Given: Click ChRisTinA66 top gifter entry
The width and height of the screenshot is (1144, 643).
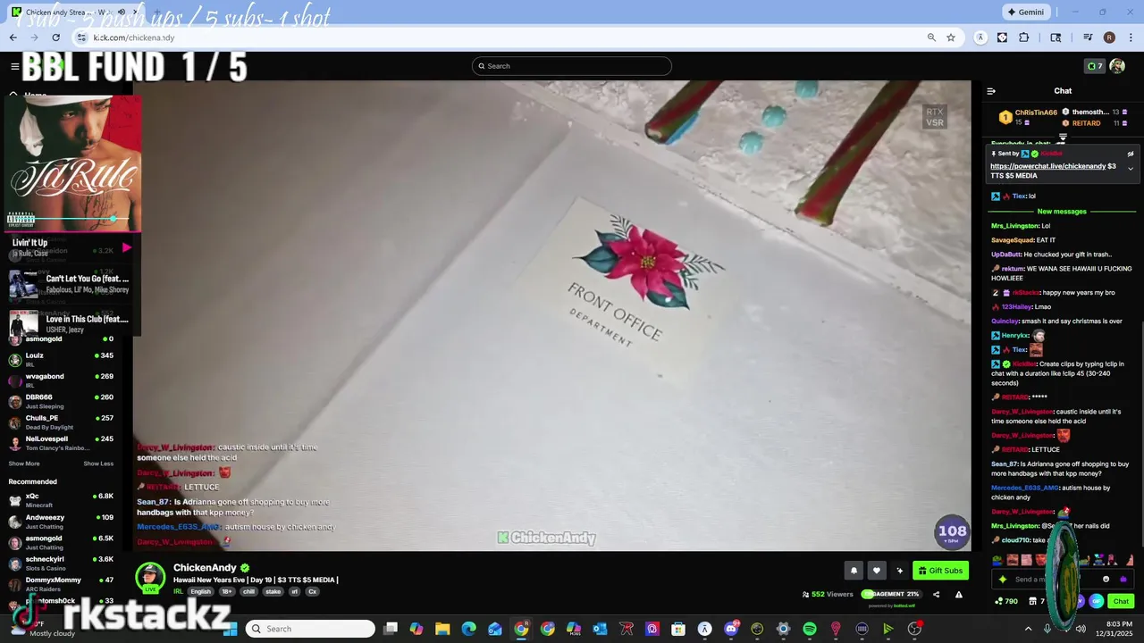Looking at the screenshot, I should pyautogui.click(x=1028, y=117).
